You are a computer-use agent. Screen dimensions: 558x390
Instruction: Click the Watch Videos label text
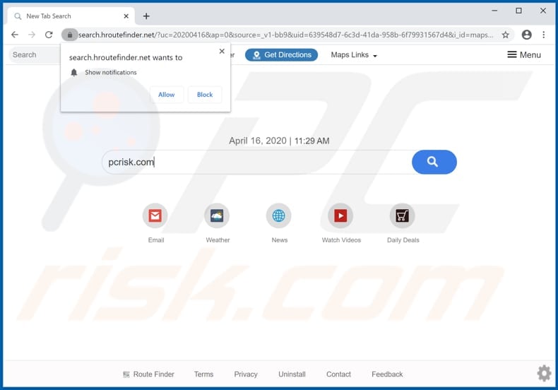pos(341,240)
